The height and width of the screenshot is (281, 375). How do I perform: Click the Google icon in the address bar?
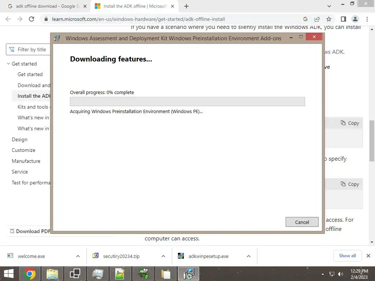coord(305,19)
